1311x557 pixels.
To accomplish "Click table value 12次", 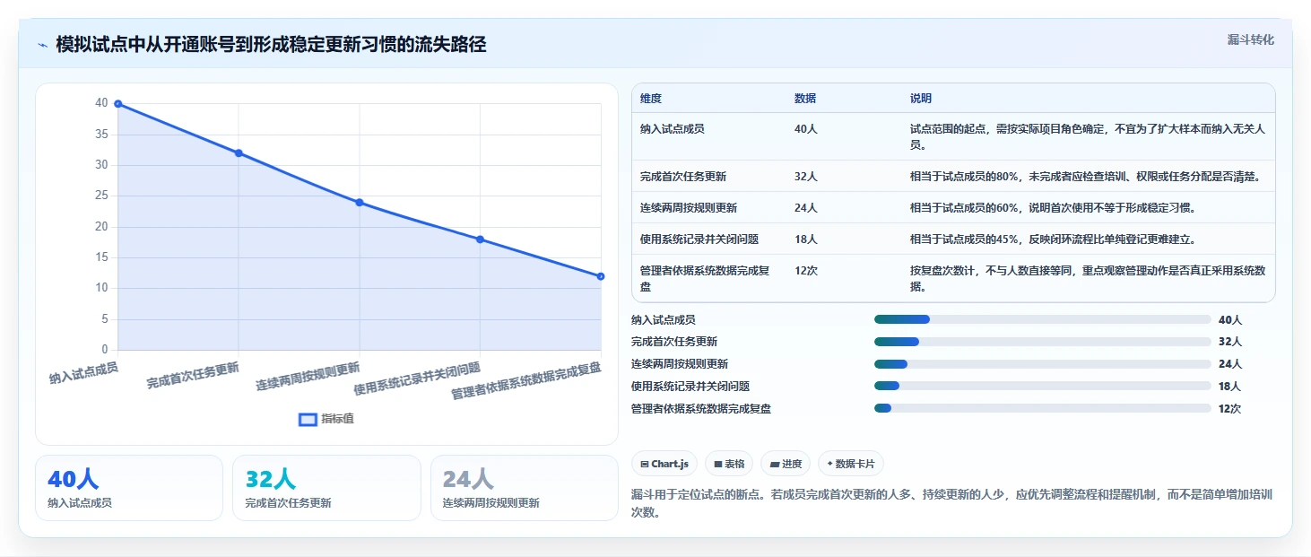I will [x=806, y=271].
